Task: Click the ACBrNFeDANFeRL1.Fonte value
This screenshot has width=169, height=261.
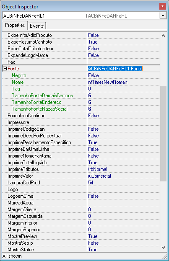Action: (x=115, y=69)
